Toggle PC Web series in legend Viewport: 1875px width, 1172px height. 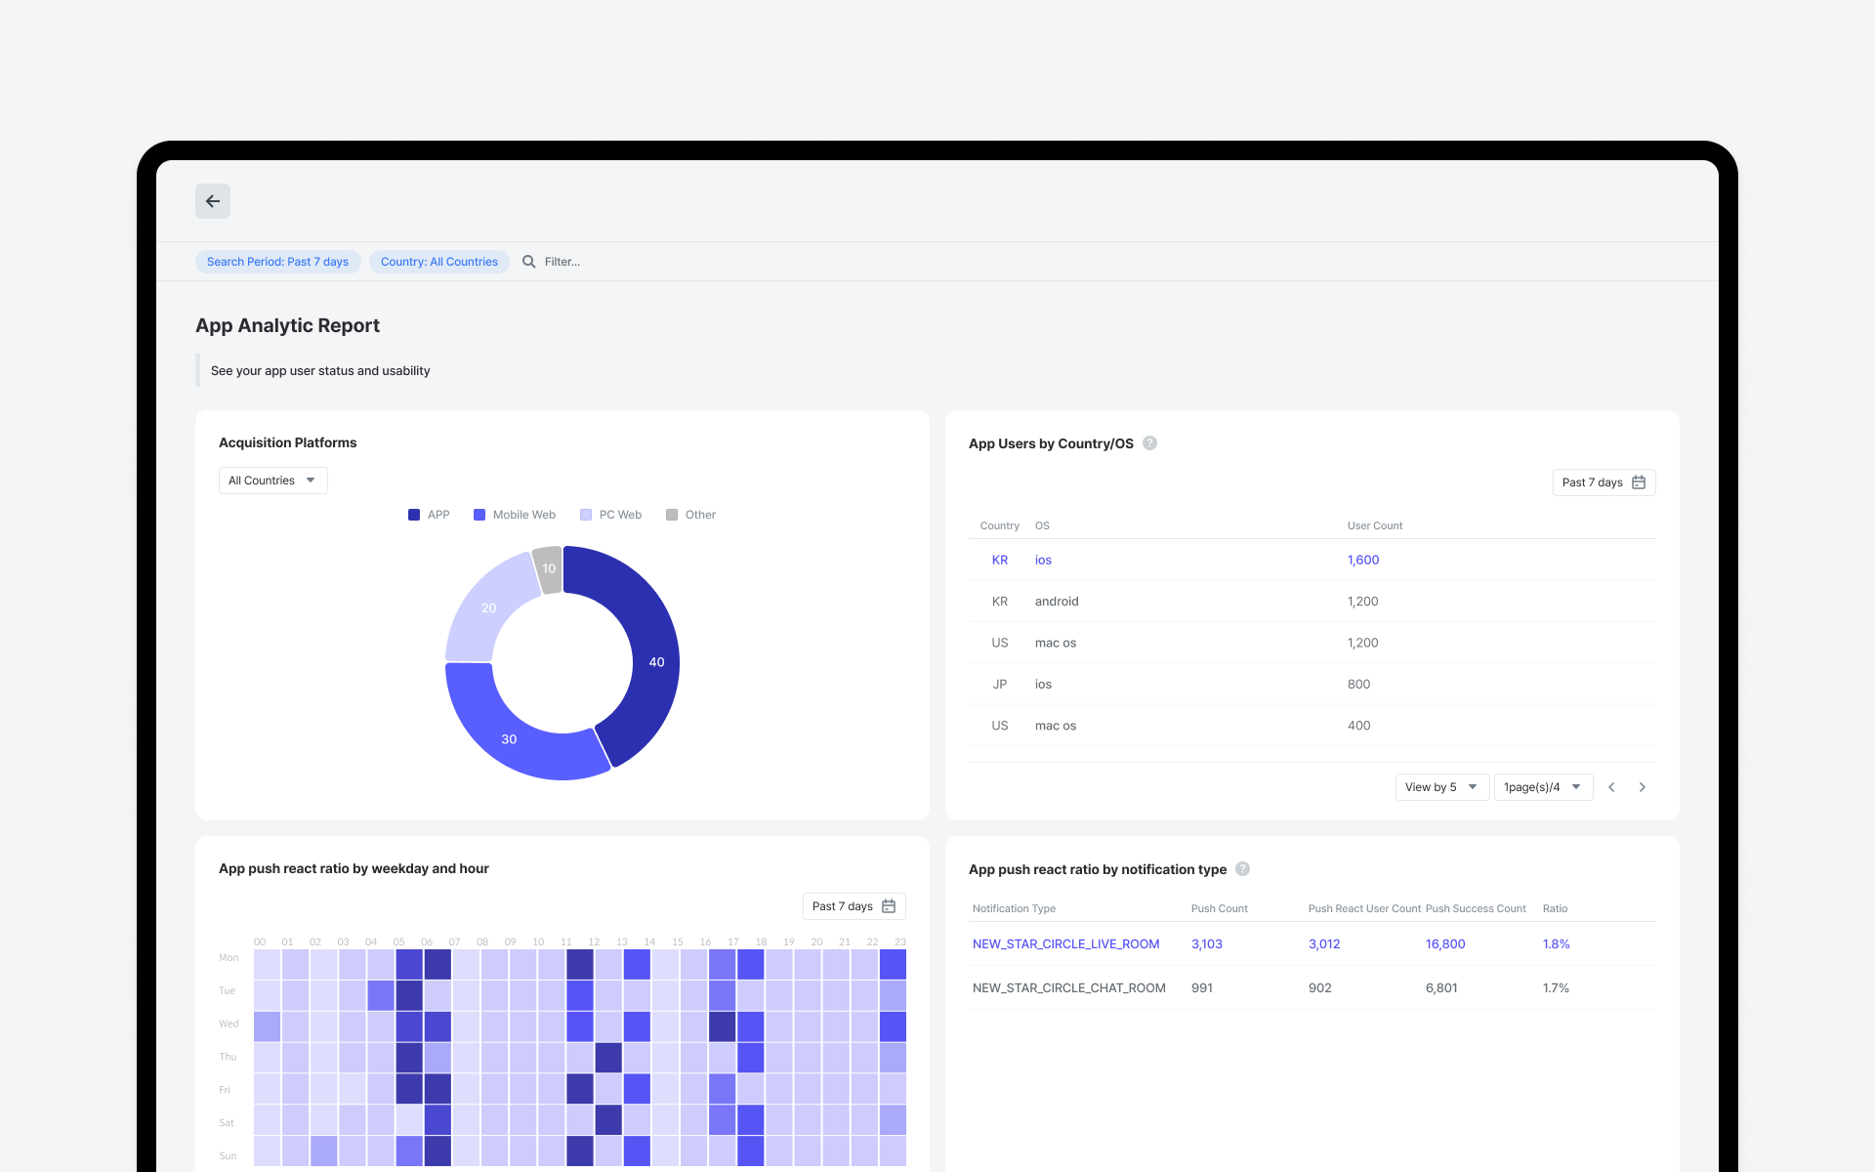611,515
